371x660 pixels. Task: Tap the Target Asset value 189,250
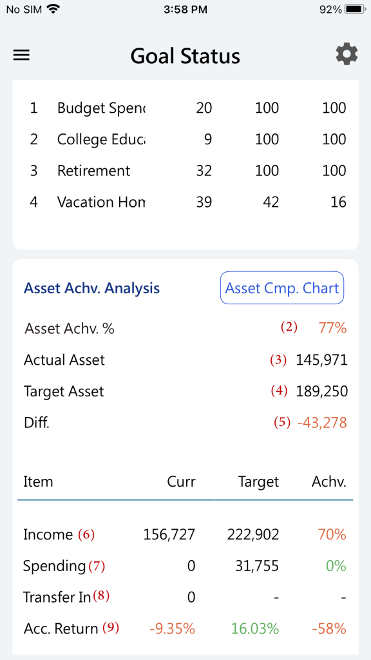click(x=321, y=391)
